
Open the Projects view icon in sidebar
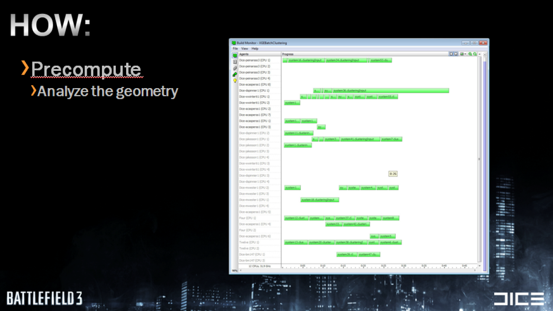(x=235, y=62)
